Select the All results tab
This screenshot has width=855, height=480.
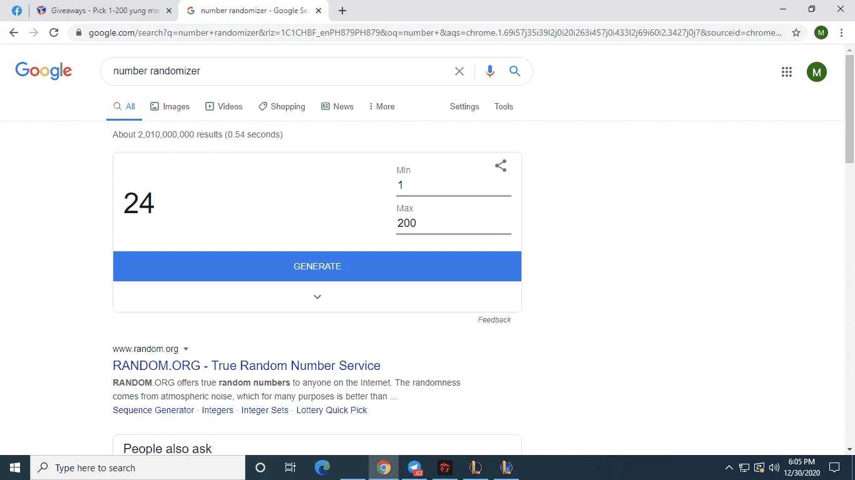click(124, 107)
